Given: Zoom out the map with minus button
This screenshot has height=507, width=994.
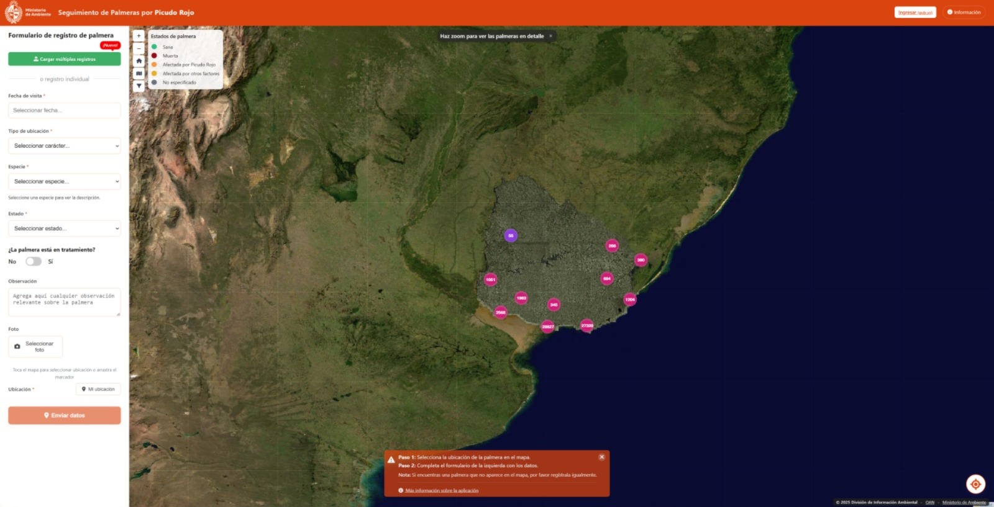Looking at the screenshot, I should (x=139, y=48).
